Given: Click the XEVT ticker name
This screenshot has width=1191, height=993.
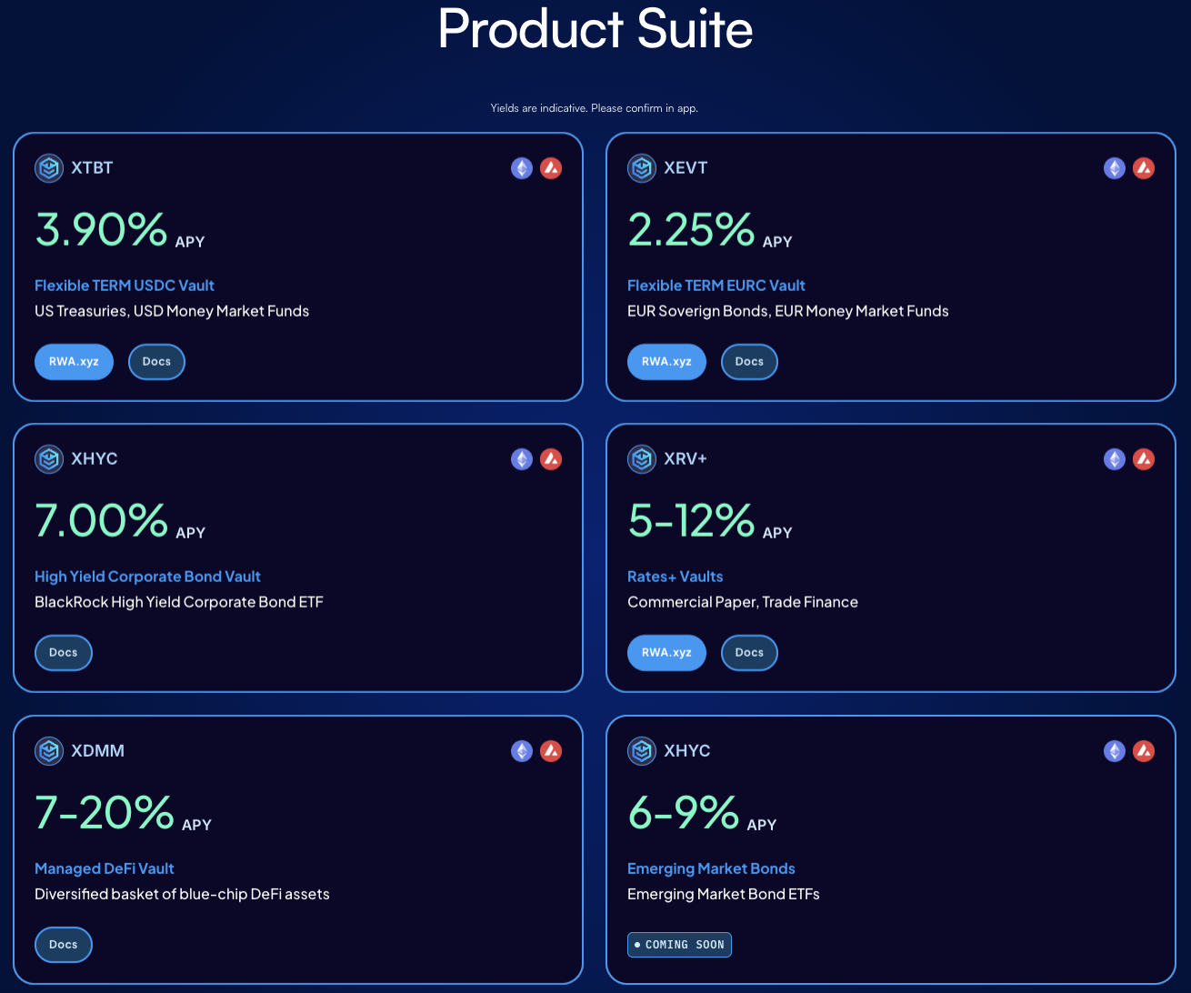Looking at the screenshot, I should [x=686, y=168].
